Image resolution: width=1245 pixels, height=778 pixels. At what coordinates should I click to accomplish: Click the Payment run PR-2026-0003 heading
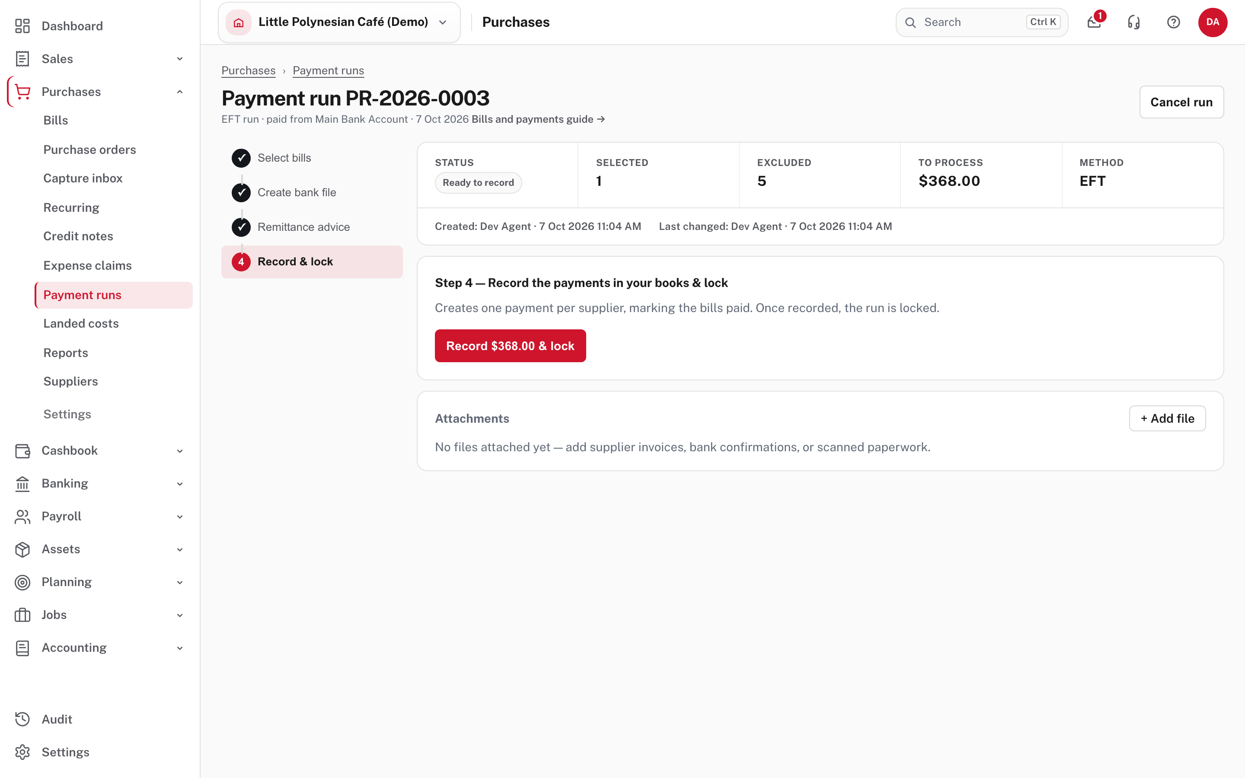[355, 98]
